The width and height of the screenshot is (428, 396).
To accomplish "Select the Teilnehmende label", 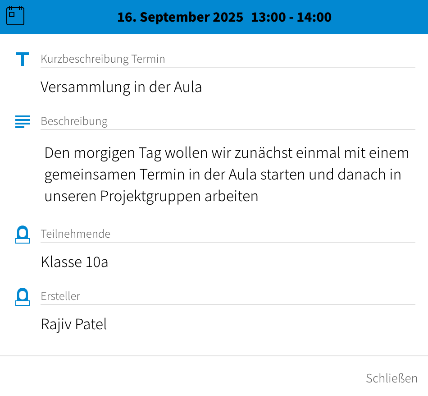I will tap(75, 234).
